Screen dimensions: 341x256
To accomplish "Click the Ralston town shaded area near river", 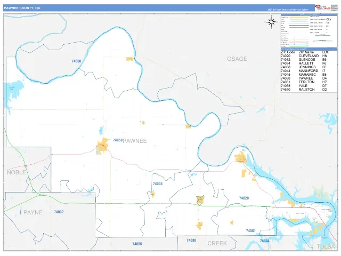I will (129, 59).
